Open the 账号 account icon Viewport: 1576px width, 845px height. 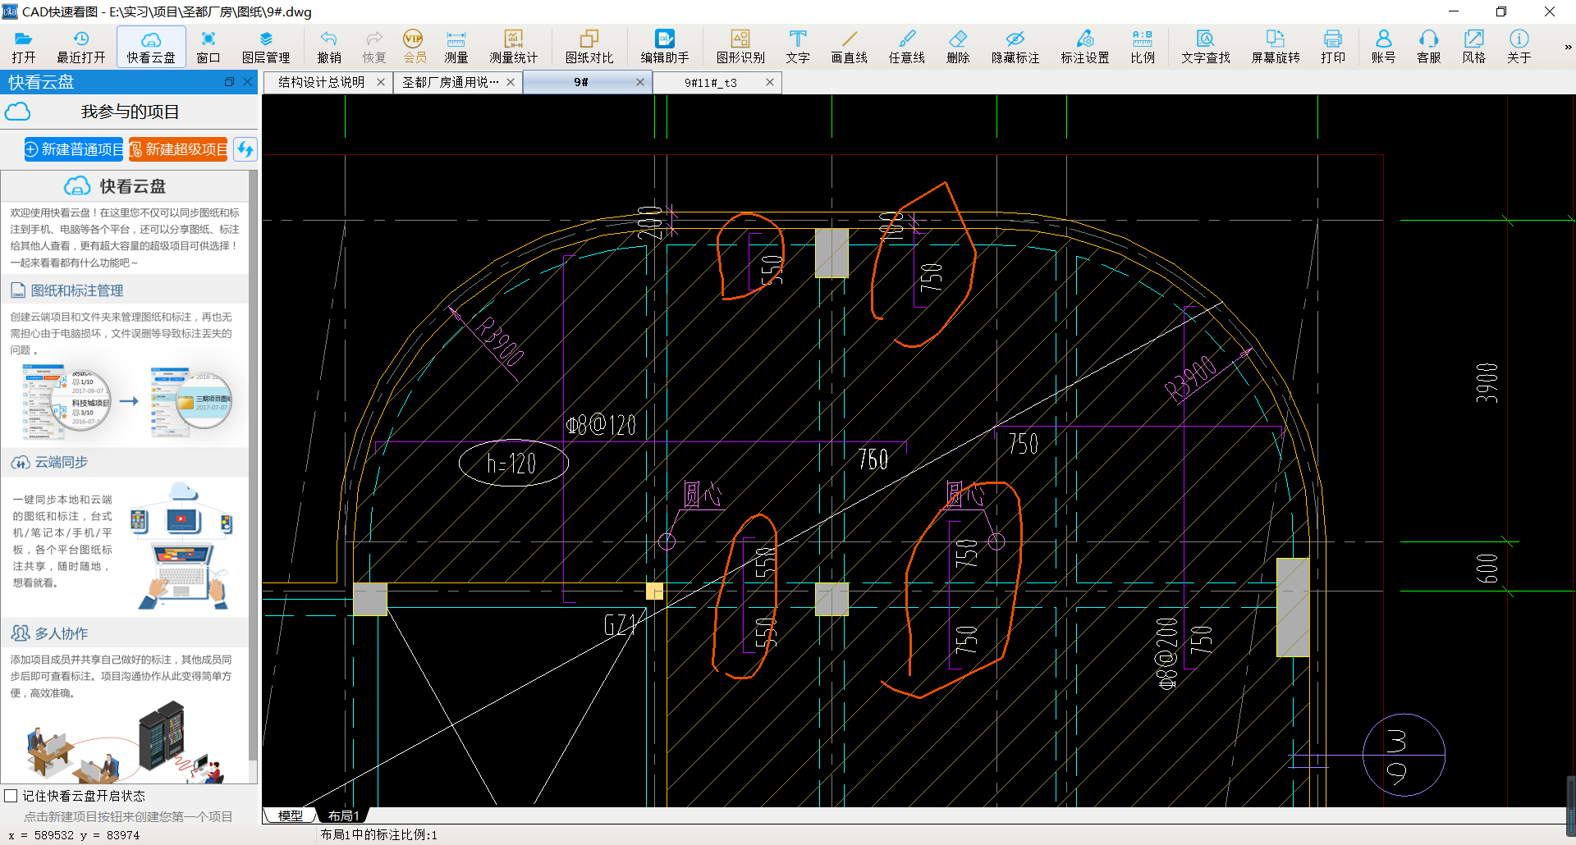(x=1383, y=47)
